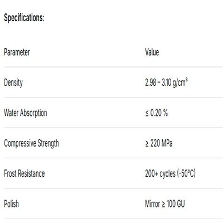Click the Polish parameter label
223x223 pixels.
pos(11,204)
